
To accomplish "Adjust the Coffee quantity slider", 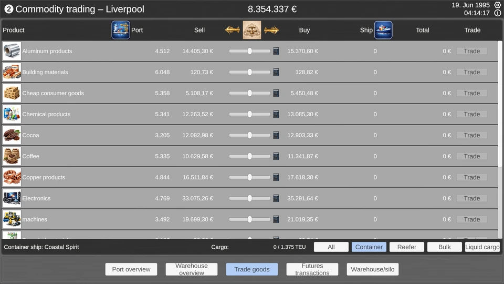I will [x=250, y=156].
